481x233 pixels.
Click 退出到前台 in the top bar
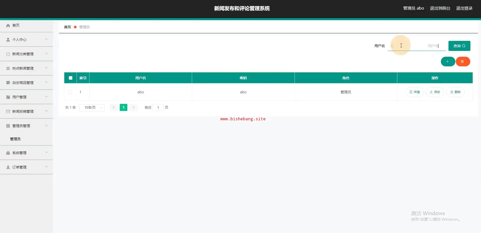(x=440, y=8)
